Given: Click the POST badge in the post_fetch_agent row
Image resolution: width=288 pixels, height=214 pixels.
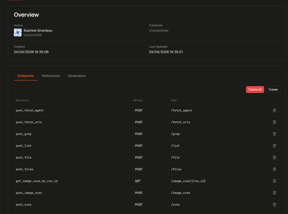Looking at the screenshot, I should (x=139, y=111).
